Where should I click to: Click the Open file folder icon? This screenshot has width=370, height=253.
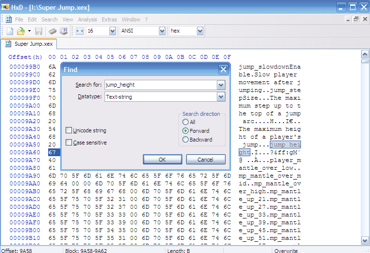[21, 31]
